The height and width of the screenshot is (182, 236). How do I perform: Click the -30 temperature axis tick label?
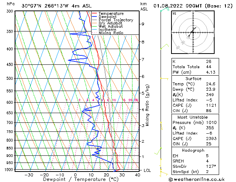29,175
